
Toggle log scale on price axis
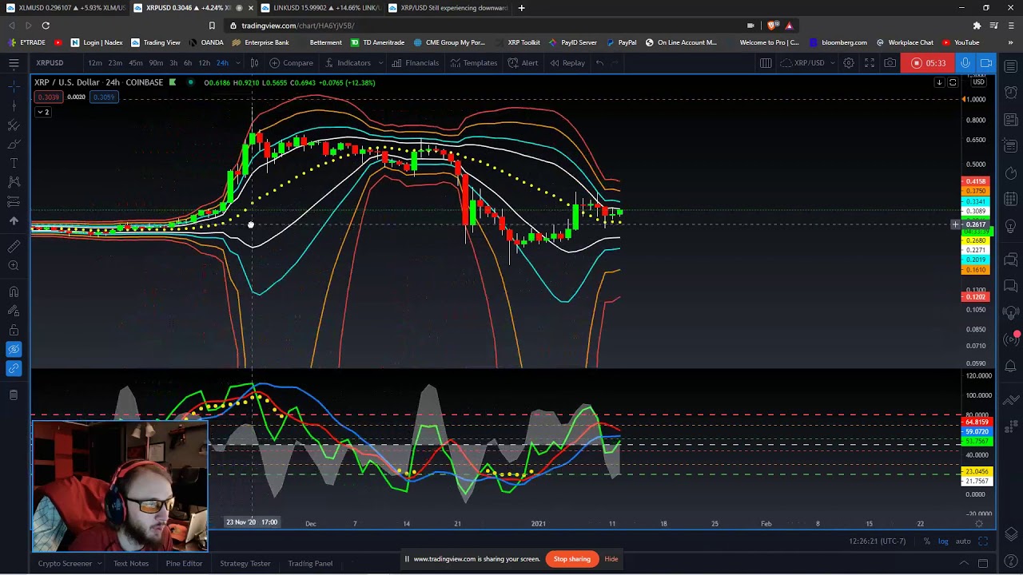943,541
